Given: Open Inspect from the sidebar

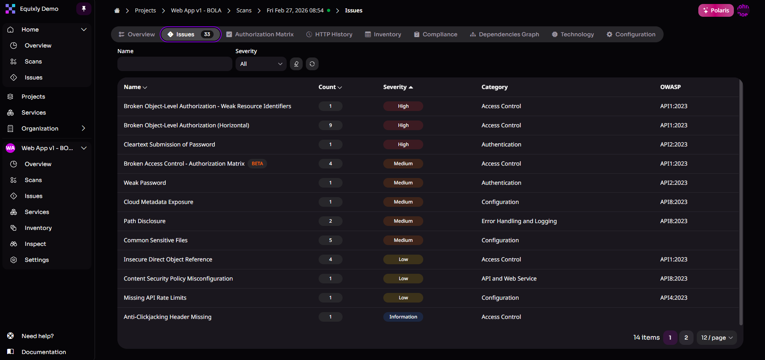Looking at the screenshot, I should click(x=35, y=244).
